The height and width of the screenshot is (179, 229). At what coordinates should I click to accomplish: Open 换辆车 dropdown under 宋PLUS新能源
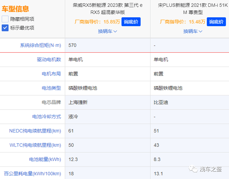(193, 31)
